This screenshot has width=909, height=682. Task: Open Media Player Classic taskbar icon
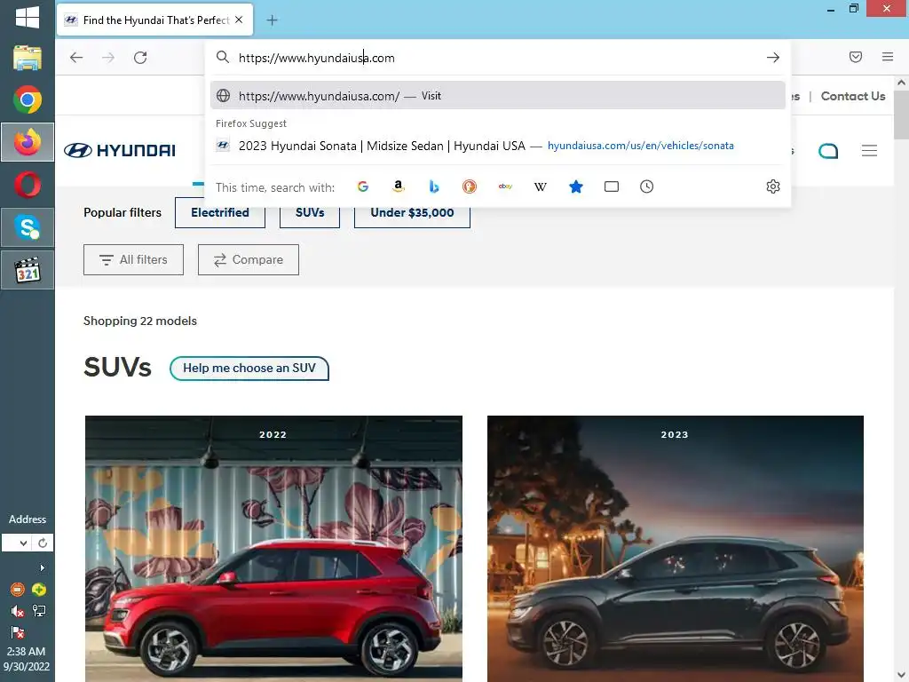click(28, 270)
